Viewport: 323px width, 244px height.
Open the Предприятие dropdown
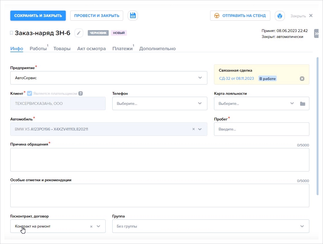click(200, 78)
